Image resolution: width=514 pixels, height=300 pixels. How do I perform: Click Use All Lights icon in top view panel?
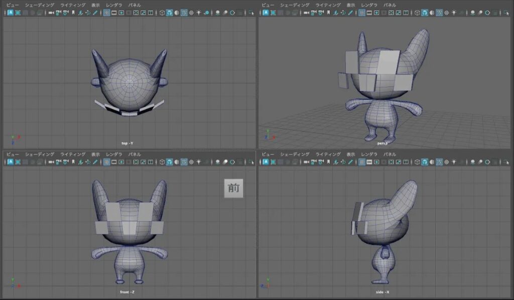point(199,13)
